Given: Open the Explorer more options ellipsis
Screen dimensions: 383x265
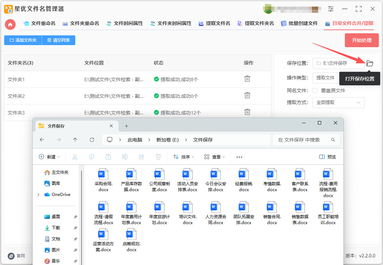Looking at the screenshot, I should tap(239, 157).
